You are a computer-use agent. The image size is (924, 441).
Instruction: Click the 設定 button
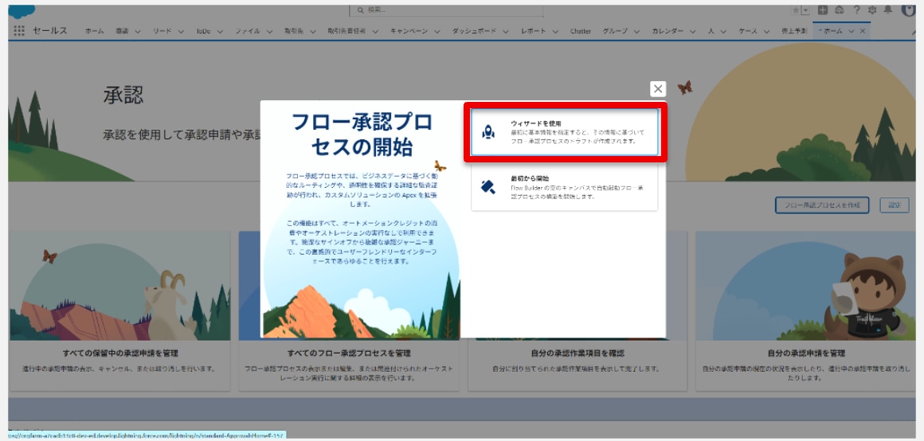tap(895, 205)
